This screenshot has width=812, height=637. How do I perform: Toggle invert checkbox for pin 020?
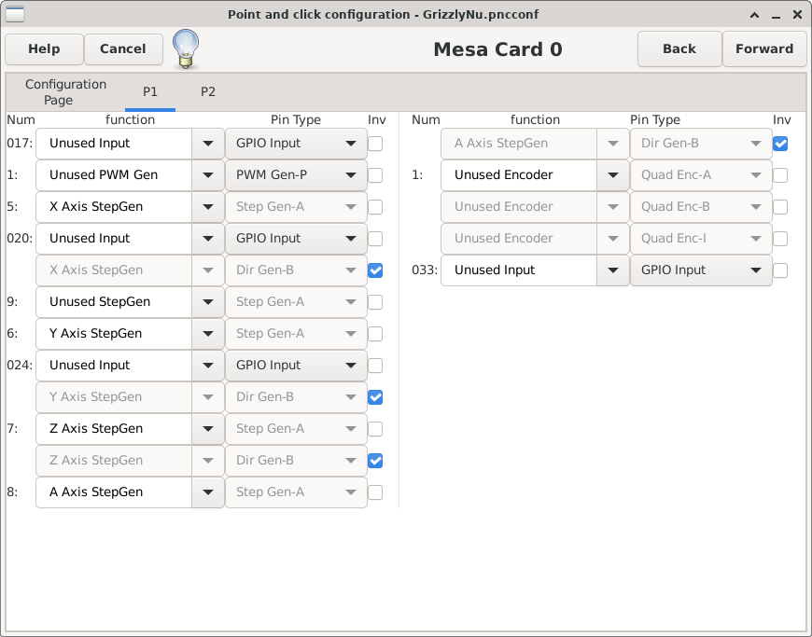click(x=375, y=239)
